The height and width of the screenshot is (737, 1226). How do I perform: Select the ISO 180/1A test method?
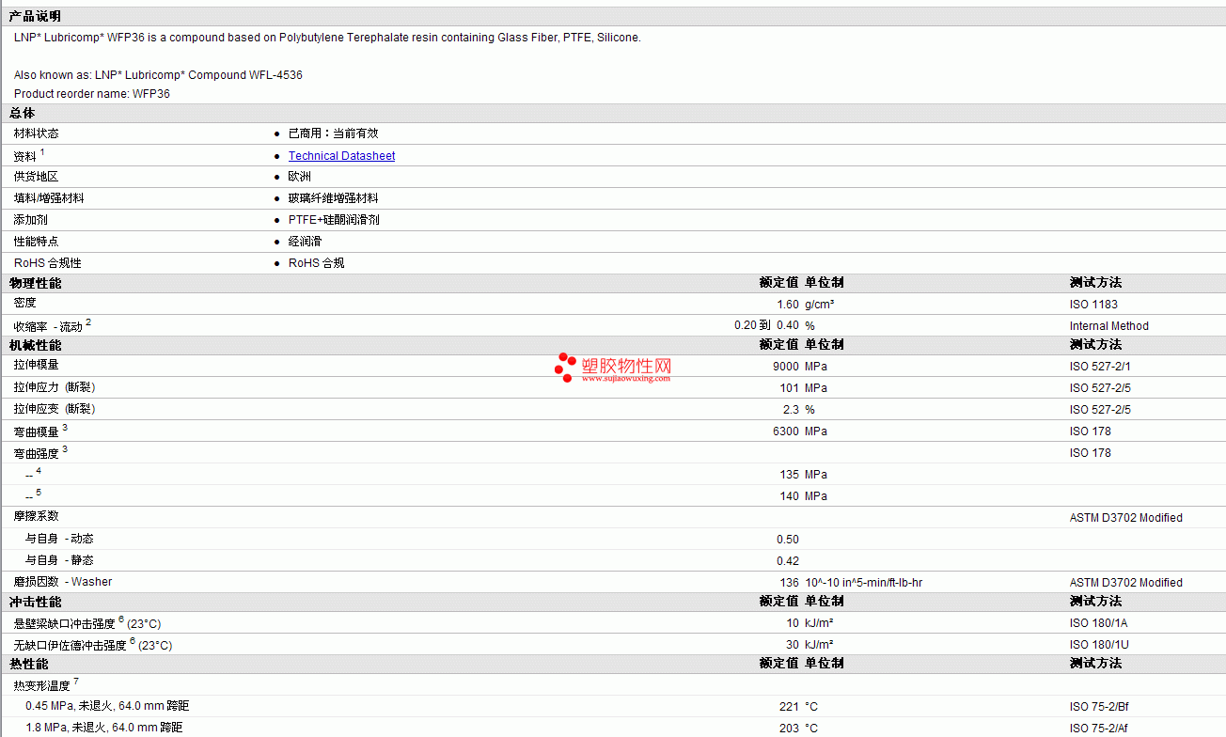pos(1099,624)
